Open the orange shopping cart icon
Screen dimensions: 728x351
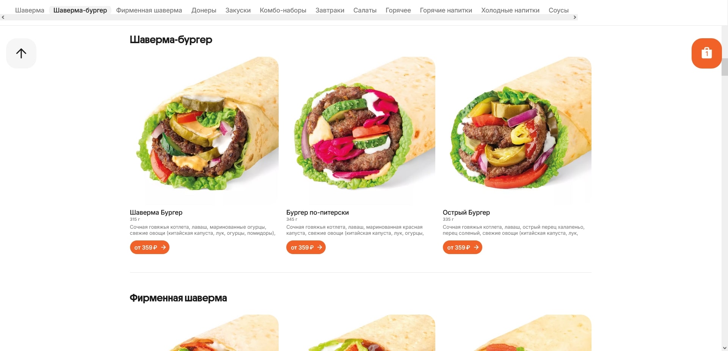pos(706,53)
